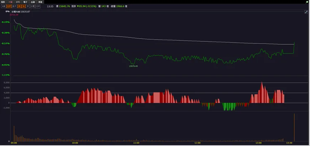Click the -1.13% axis label
The height and width of the screenshot is (146, 310).
point(5,75)
